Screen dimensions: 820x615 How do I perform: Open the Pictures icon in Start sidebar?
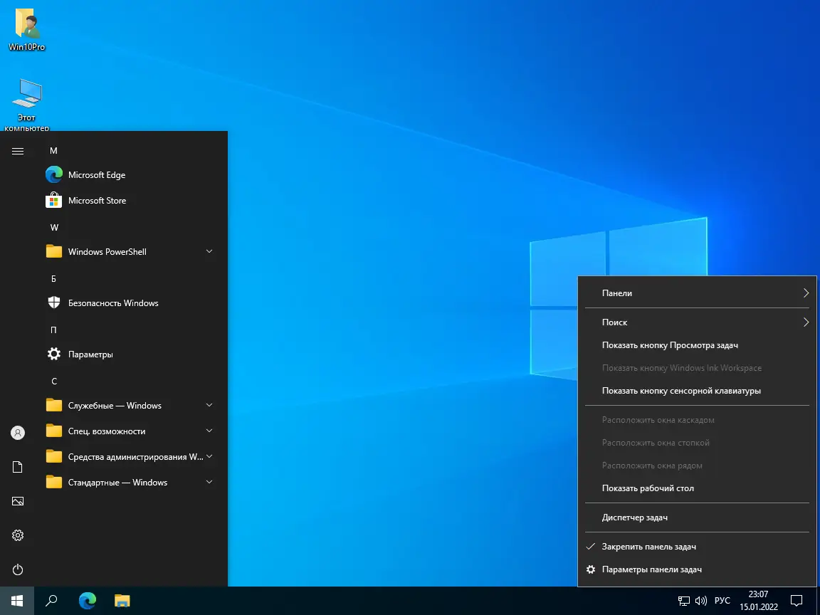pos(18,501)
